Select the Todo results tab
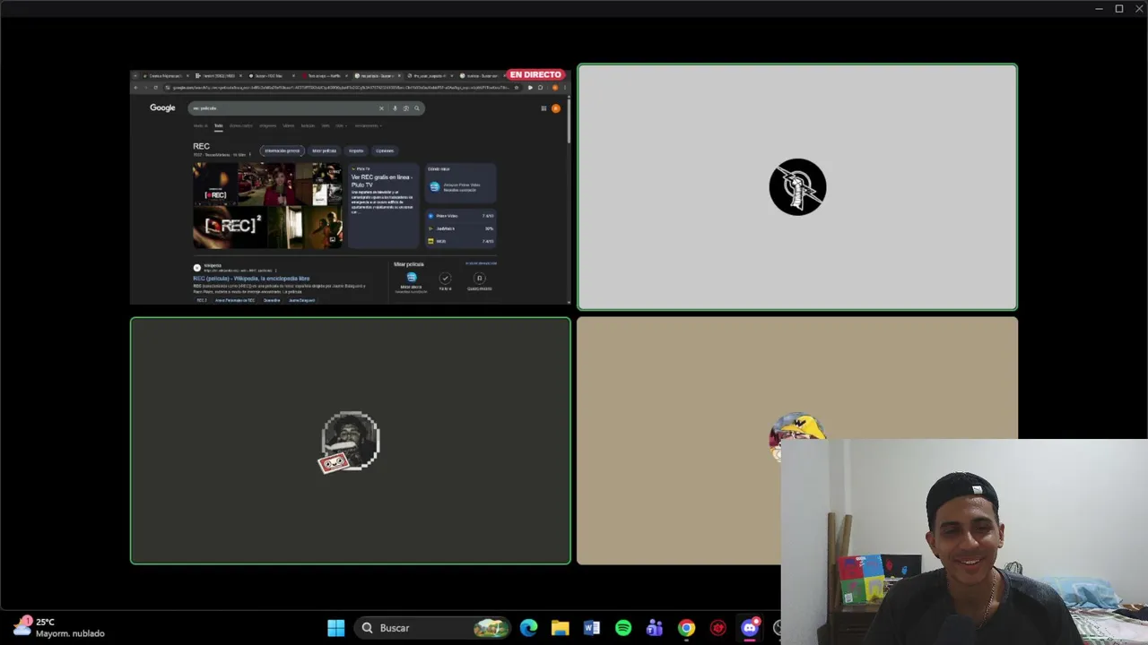Screen dimensions: 1148x645 (218, 125)
